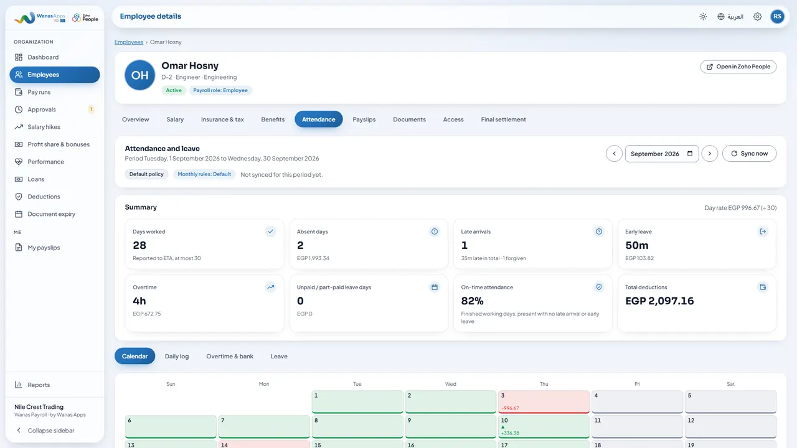The image size is (797, 448).
Task: Open Approvals in the sidebar
Action: [x=55, y=110]
